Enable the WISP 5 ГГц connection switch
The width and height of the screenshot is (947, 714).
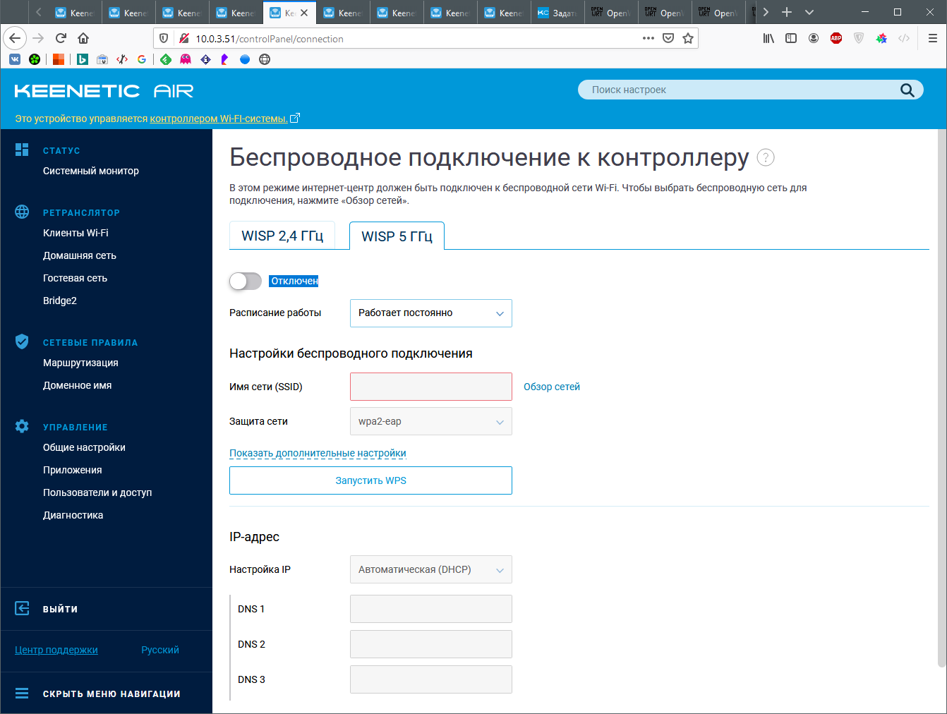point(246,281)
